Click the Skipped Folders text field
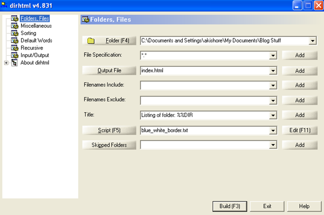This screenshot has height=215, width=324. pos(205,145)
